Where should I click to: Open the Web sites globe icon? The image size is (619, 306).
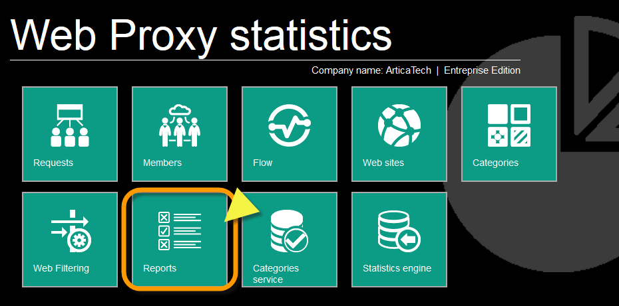[x=399, y=125]
